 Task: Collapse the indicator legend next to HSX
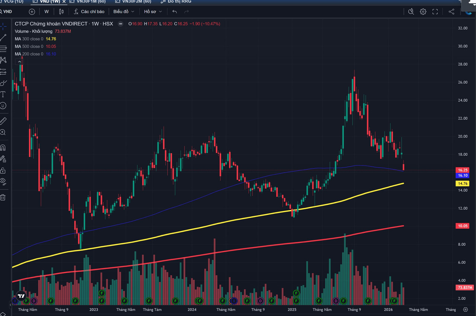120,24
